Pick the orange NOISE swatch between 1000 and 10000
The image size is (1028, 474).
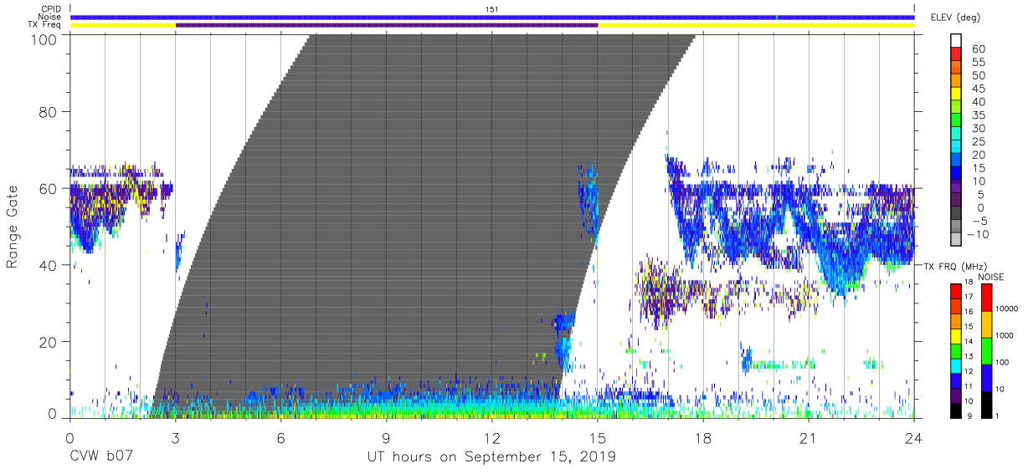(x=986, y=323)
